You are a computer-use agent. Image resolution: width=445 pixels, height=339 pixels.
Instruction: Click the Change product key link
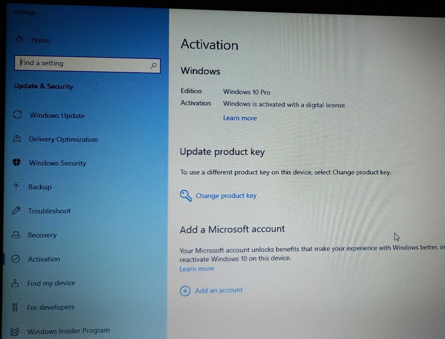pyautogui.click(x=226, y=196)
